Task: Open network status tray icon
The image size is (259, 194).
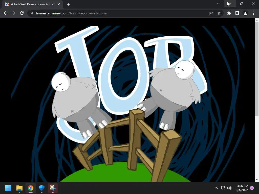Action: 223,188
